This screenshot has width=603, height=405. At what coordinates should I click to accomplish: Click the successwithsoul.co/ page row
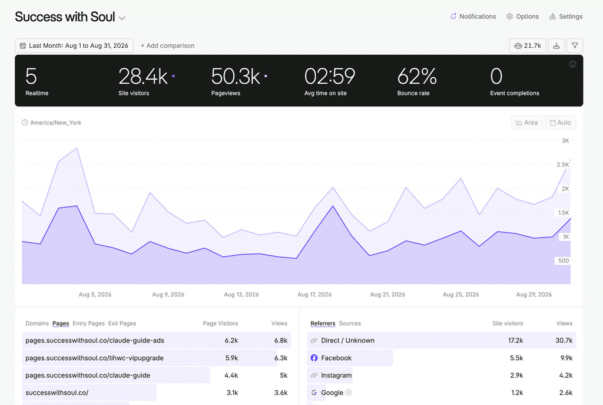(157, 392)
